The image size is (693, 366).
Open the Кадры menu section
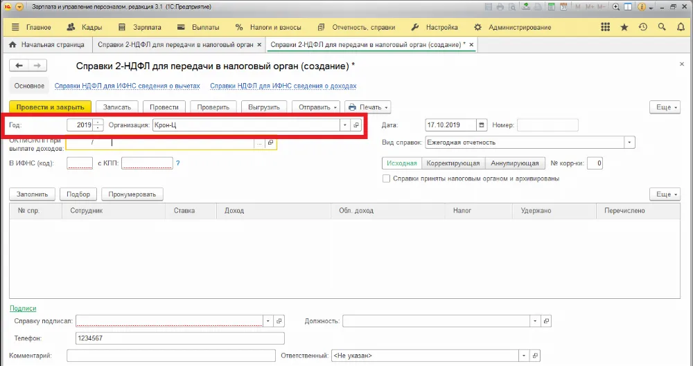[x=84, y=28]
